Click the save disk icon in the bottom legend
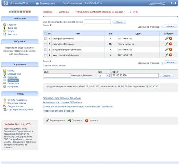The height and width of the screenshot is (167, 179). pyautogui.click(x=69, y=120)
